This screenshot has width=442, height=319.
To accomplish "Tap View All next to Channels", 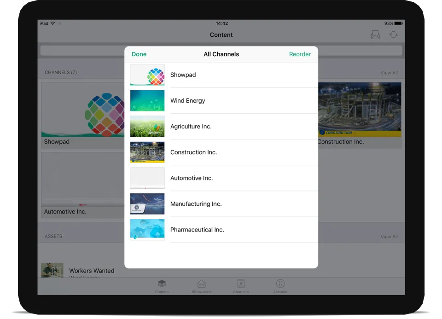I will click(x=389, y=73).
